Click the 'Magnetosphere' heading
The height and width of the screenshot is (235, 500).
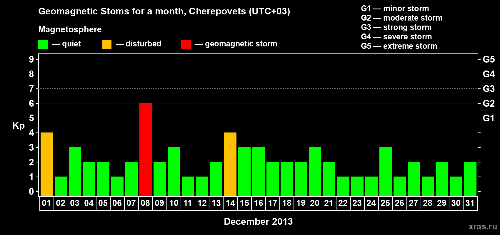tap(70, 29)
